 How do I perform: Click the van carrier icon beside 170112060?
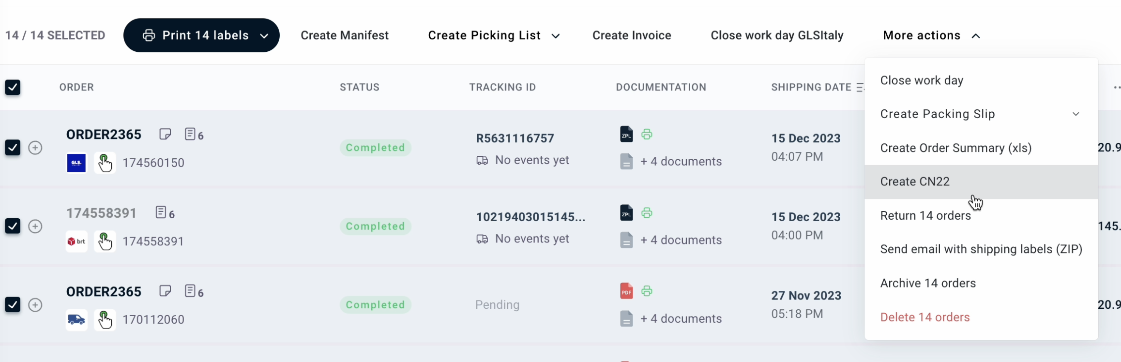pos(76,320)
